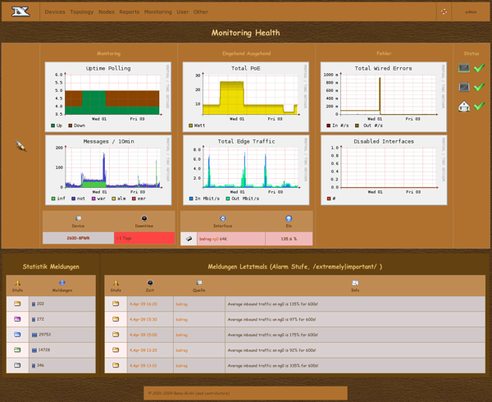Open the Nodes menu

coord(107,12)
